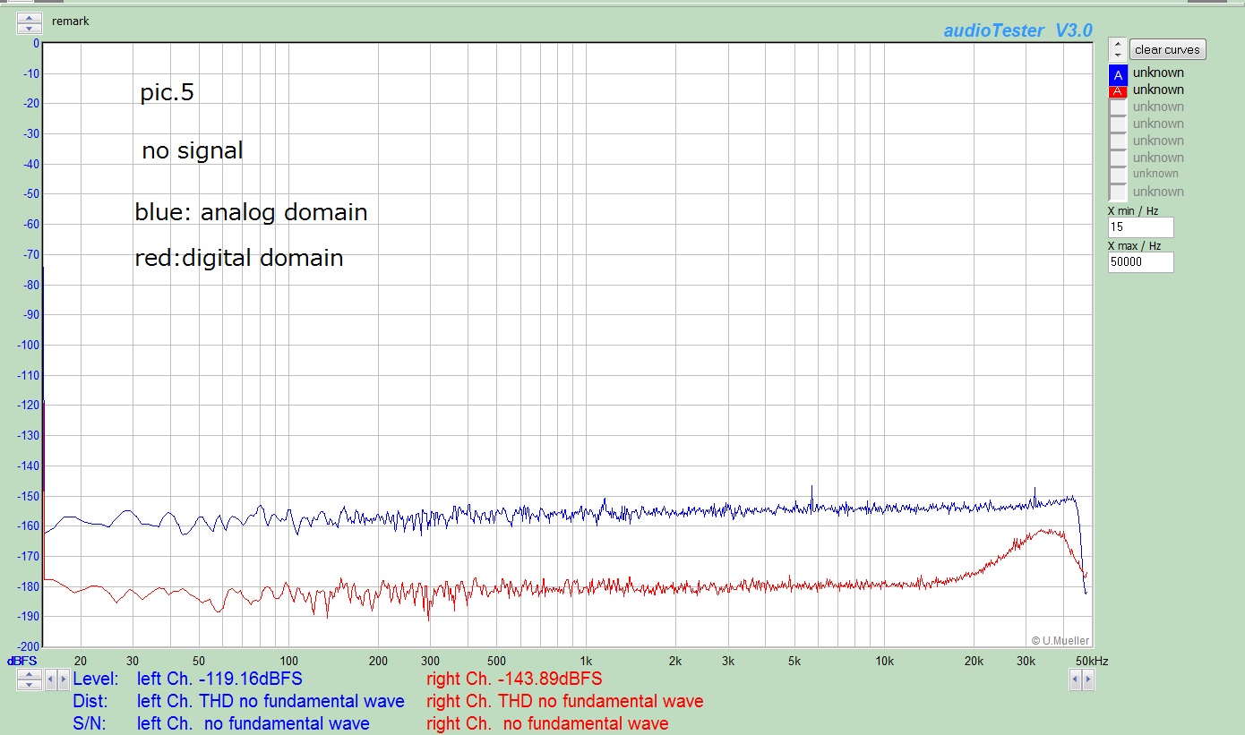1245x735 pixels.
Task: Click the right arrow next to Level
Action: [x=62, y=679]
